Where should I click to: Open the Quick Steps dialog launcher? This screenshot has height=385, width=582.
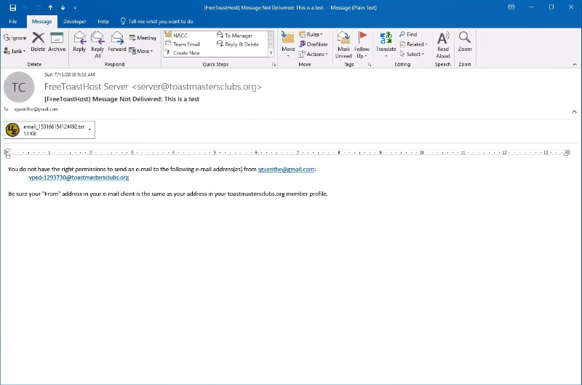click(274, 65)
